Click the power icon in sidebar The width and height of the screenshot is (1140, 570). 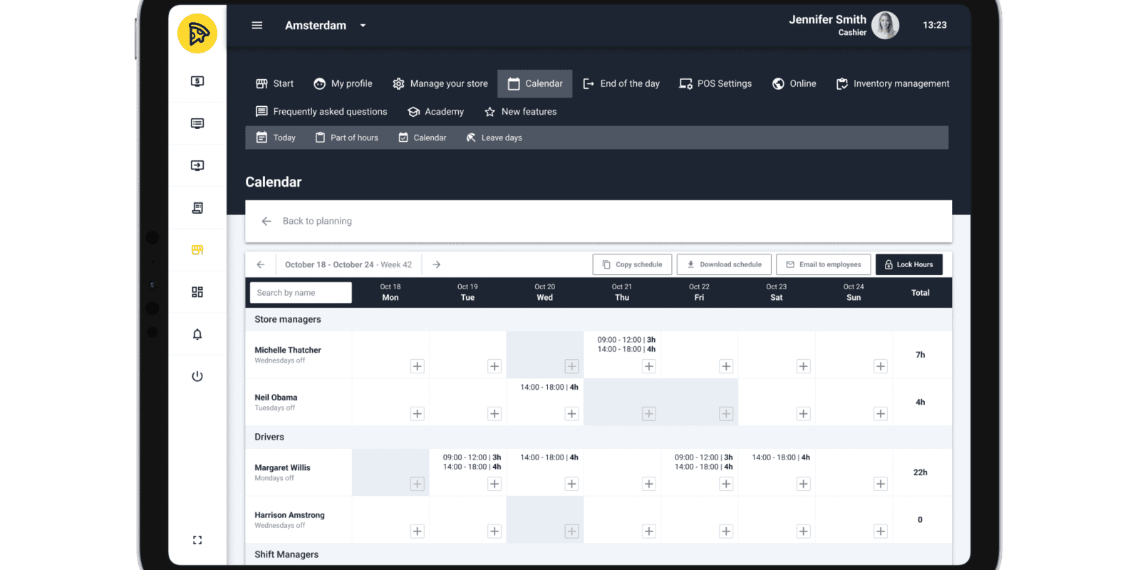point(197,376)
